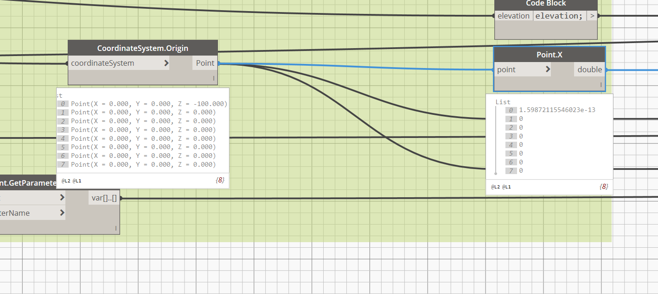Click the coordinateSystem input port
Screen dimensions: 658x294
119,63
